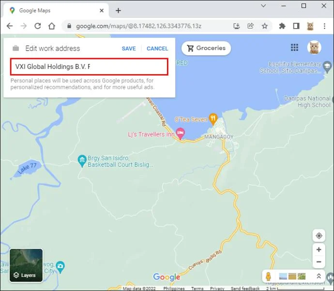Open the Chrome extensions puzzle icon

click(x=282, y=26)
